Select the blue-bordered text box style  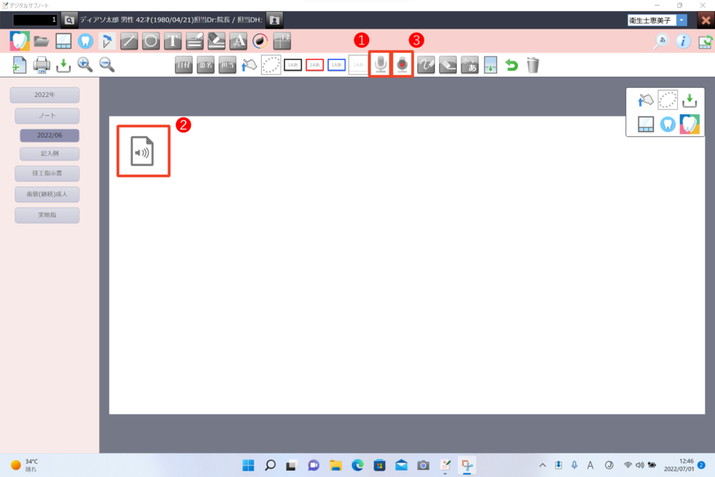pos(337,65)
